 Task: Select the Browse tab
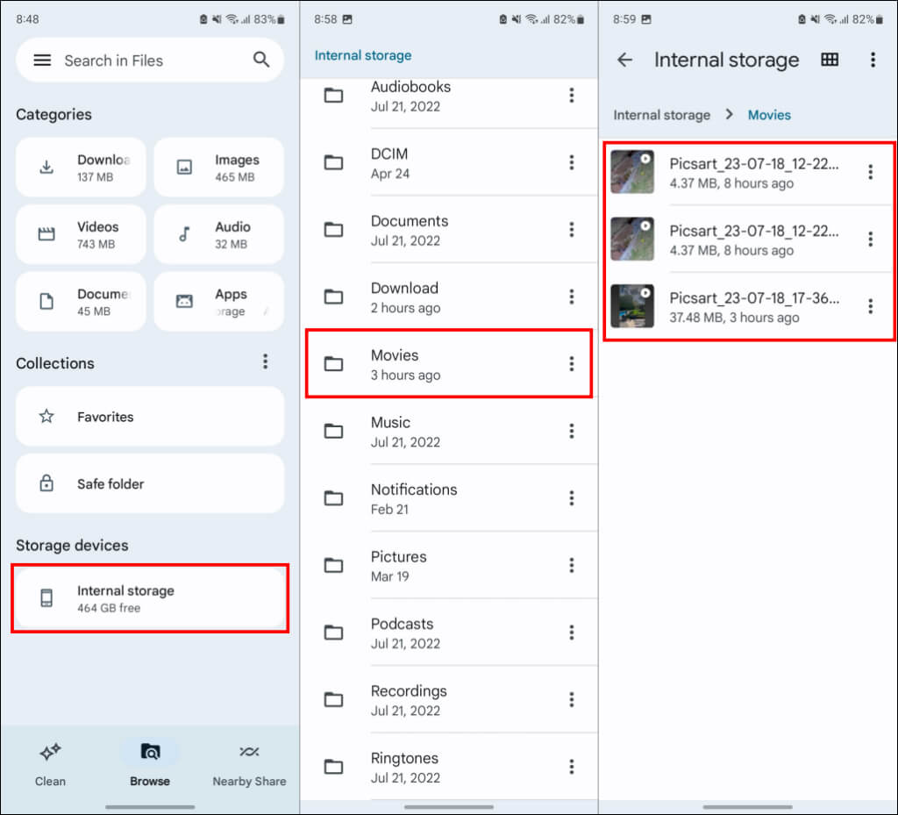pyautogui.click(x=150, y=763)
